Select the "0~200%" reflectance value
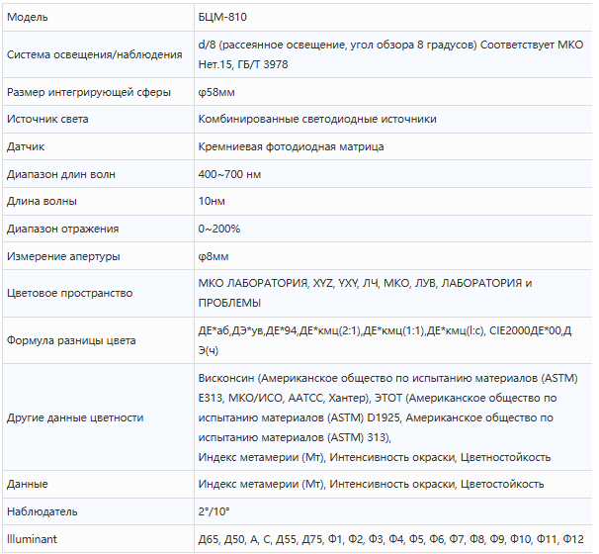The image size is (599, 554). tap(219, 229)
